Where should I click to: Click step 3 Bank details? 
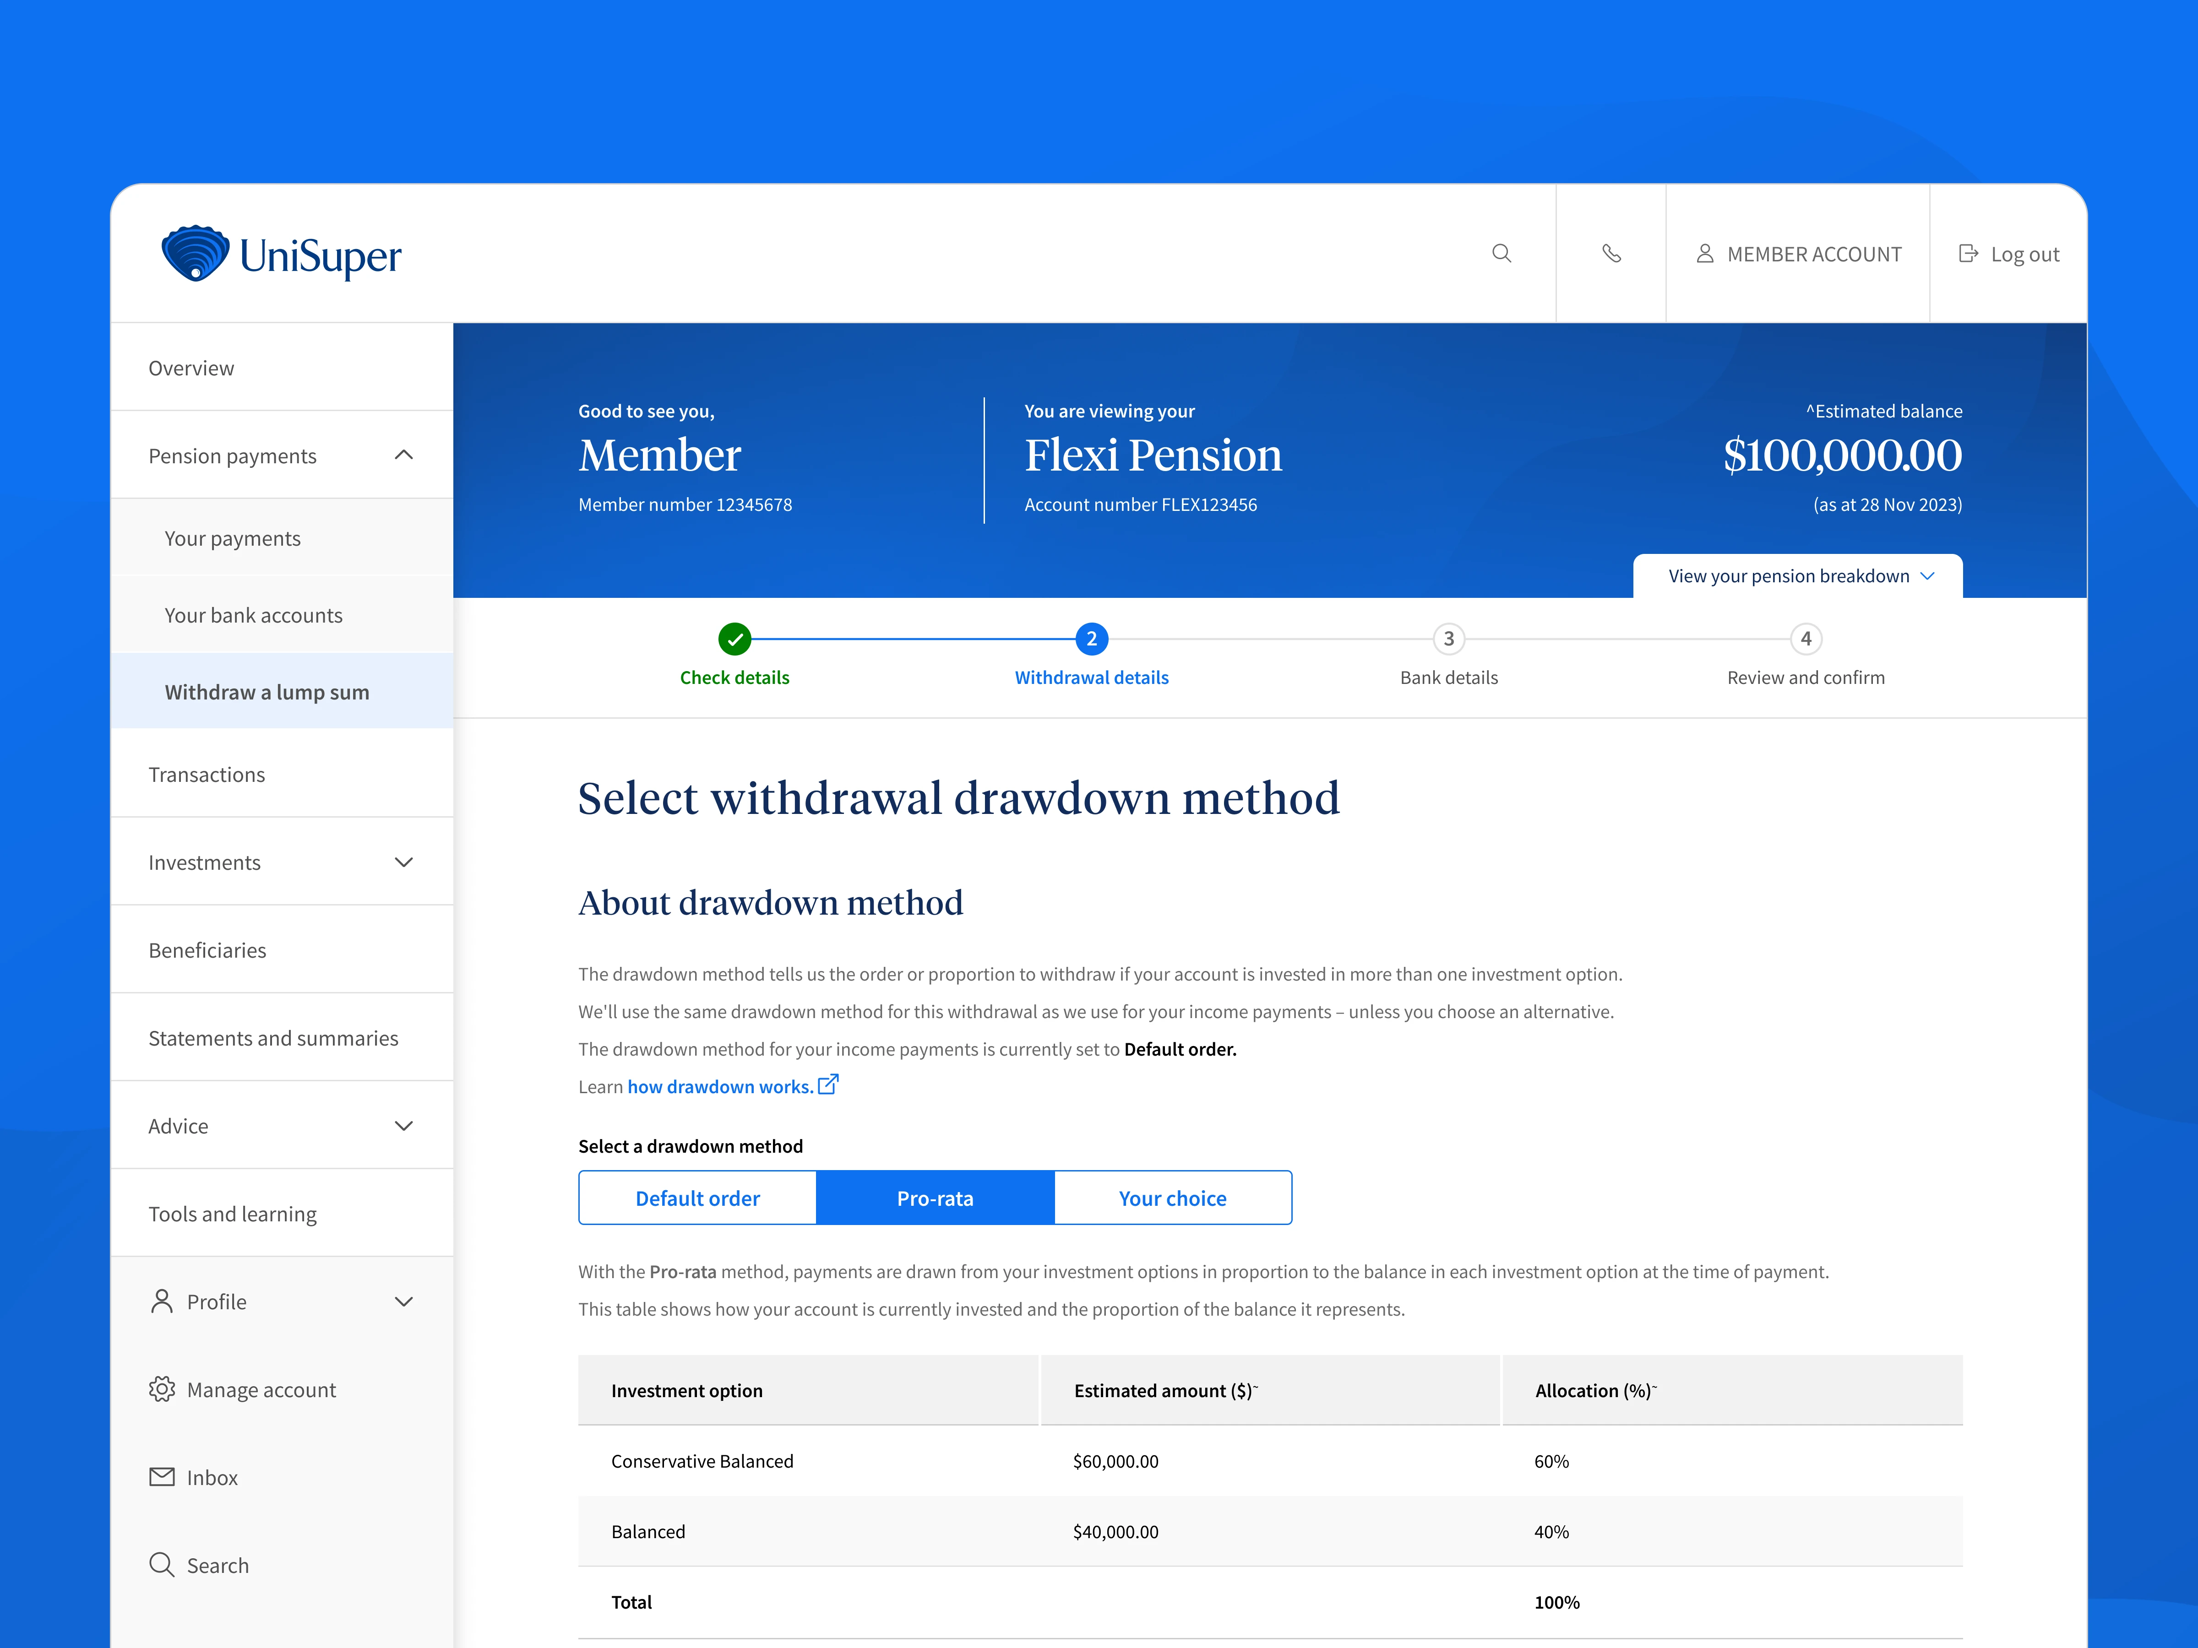click(1449, 655)
